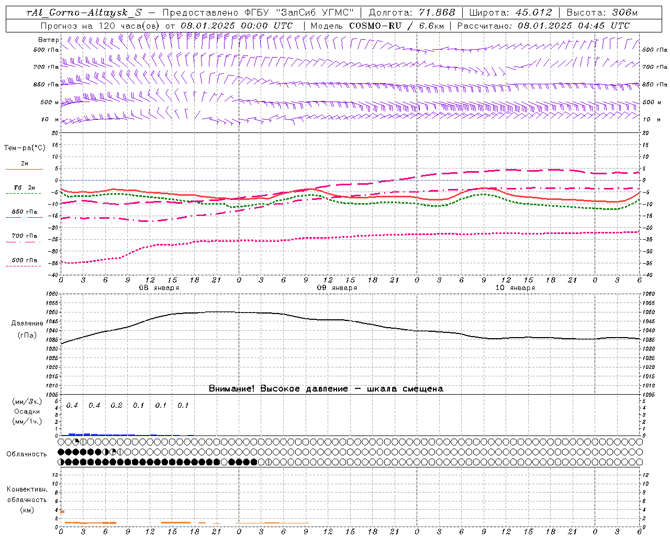Click the (мм/3ч.) precipitation unit label
Screen dimensions: 670x536
(27, 401)
